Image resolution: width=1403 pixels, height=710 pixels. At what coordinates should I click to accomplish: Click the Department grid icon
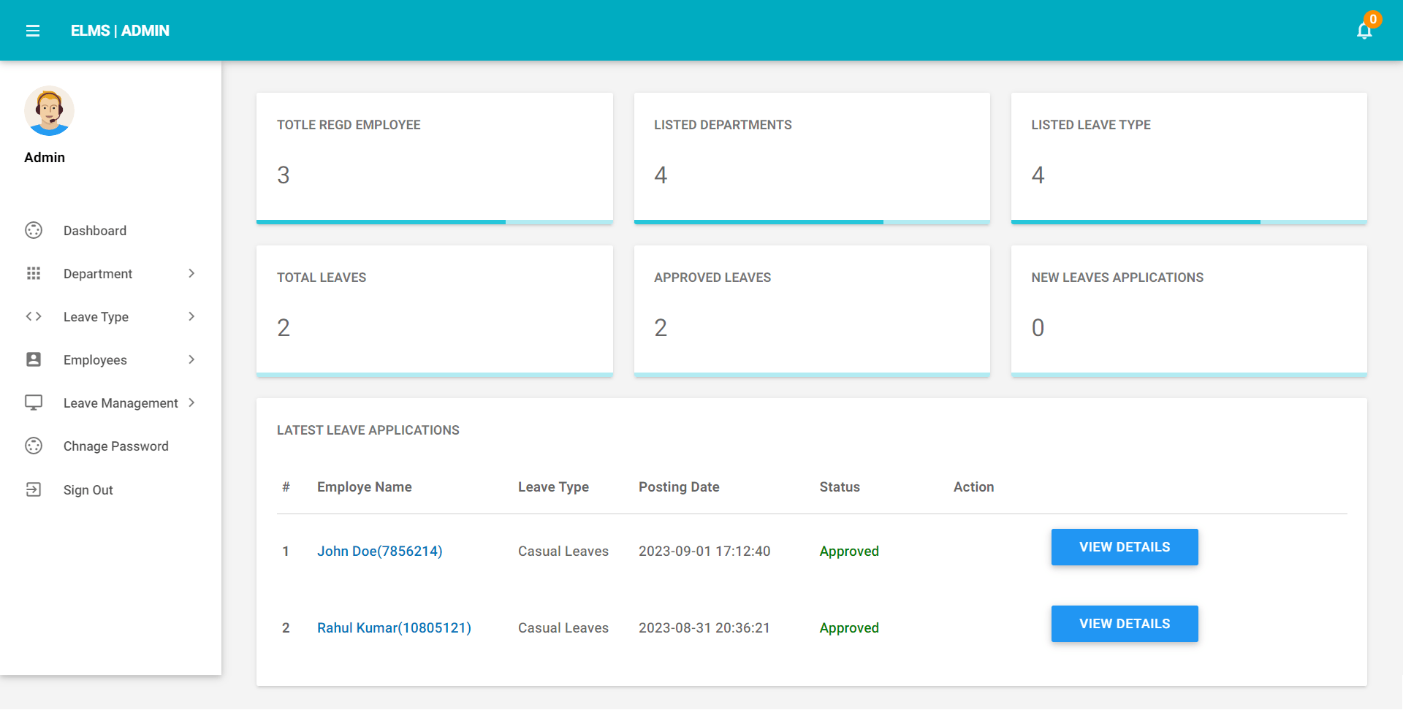click(34, 273)
